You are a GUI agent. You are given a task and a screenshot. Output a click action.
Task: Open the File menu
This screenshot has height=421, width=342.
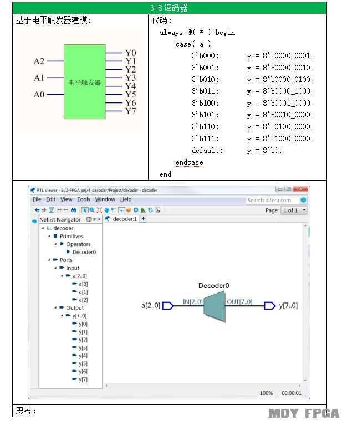[37, 199]
